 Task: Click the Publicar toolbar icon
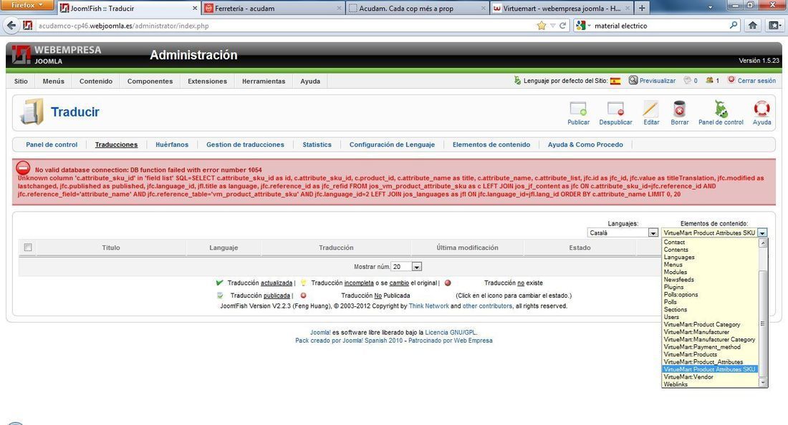(x=578, y=109)
